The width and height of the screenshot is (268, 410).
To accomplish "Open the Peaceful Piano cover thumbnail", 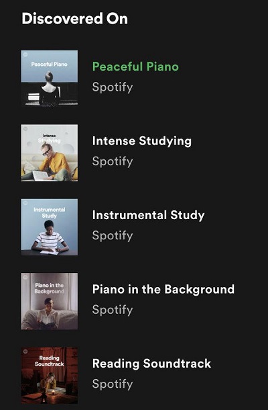I will tap(50, 79).
